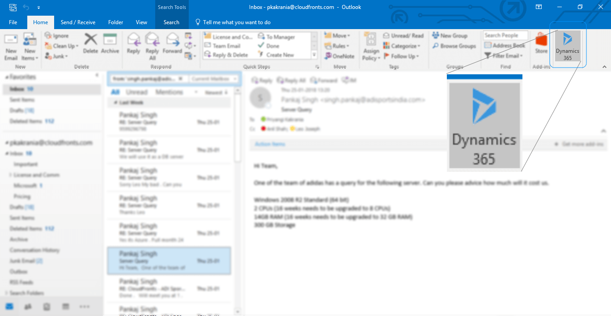Click Browse Groups in the ribbon
The image size is (611, 316).
tap(454, 46)
